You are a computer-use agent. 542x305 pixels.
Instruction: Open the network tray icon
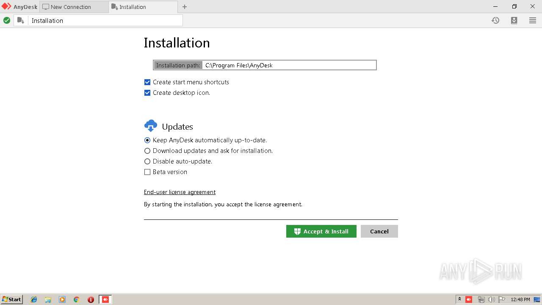[481, 299]
